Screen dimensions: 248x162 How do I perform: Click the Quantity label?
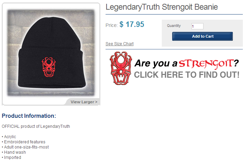point(174,26)
